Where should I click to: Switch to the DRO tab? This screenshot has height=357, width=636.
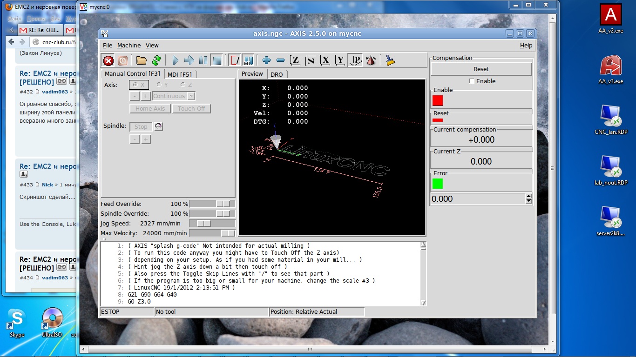click(x=277, y=74)
